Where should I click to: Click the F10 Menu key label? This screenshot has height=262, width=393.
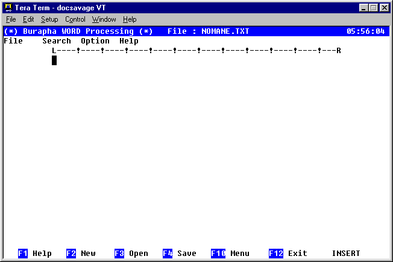(x=230, y=253)
